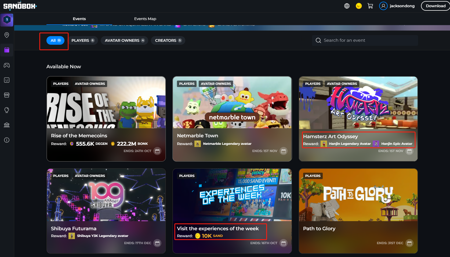Click ENDS: 16TH OCT text
The image size is (450, 257).
pos(264,243)
